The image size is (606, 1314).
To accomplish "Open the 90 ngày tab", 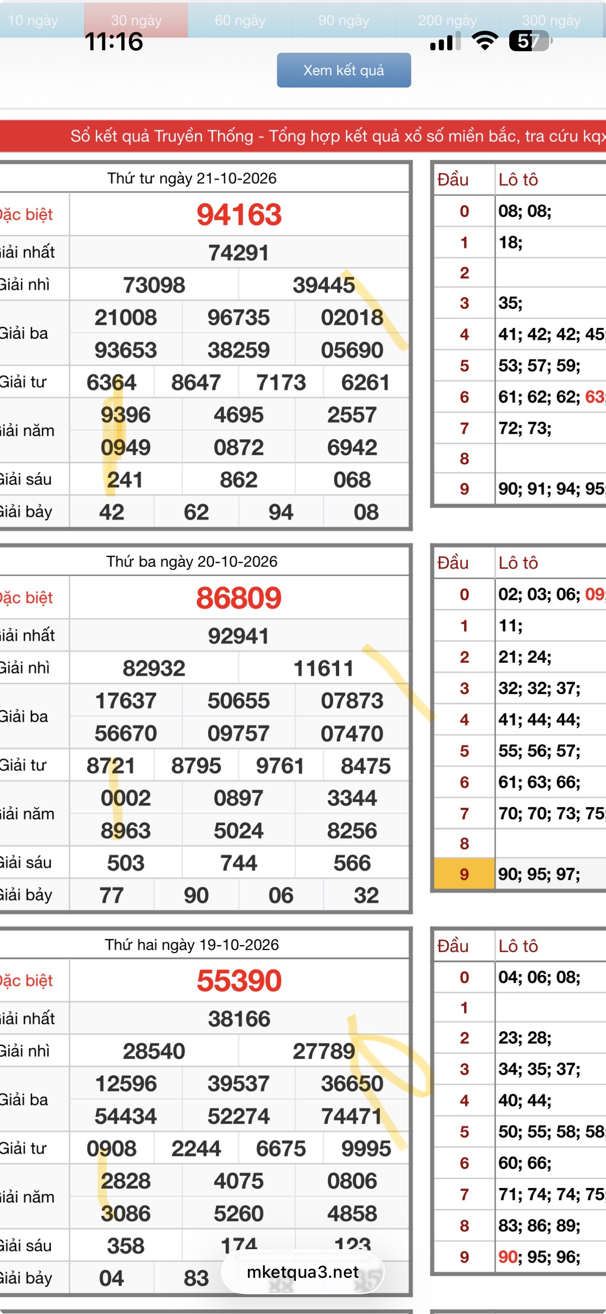I will pos(344,20).
